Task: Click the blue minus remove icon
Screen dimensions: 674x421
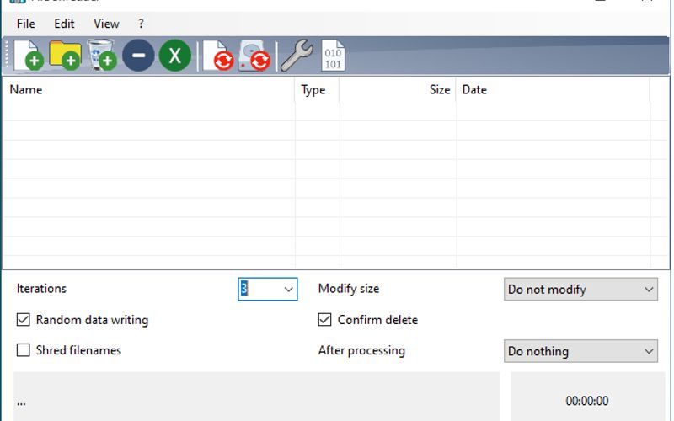Action: coord(138,56)
